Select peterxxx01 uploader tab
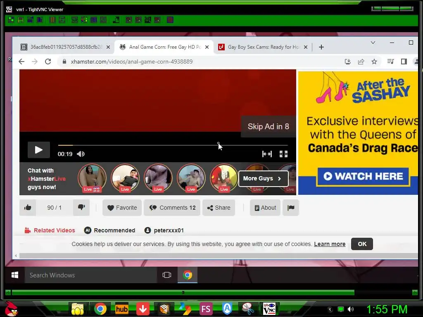This screenshot has width=423, height=317. coord(164,230)
